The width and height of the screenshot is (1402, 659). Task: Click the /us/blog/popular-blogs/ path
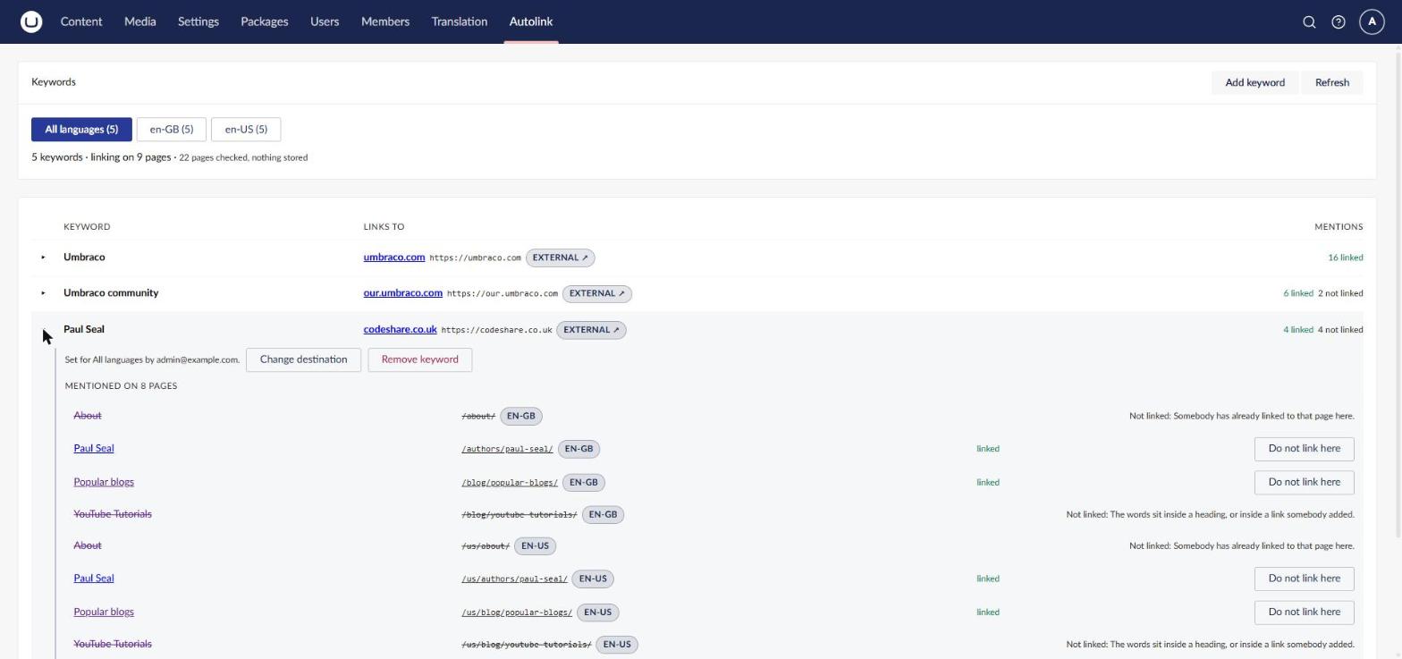[x=517, y=613]
